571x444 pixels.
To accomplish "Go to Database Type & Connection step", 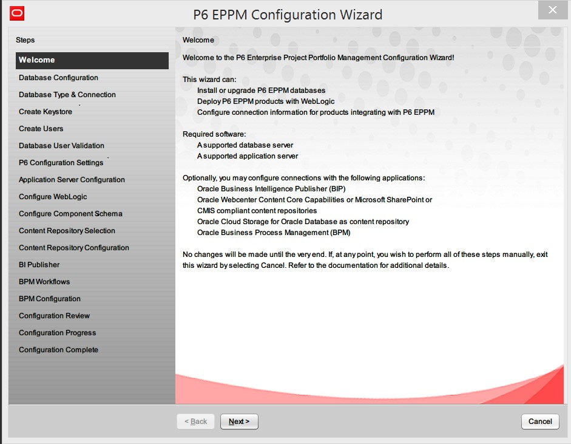I will (67, 95).
